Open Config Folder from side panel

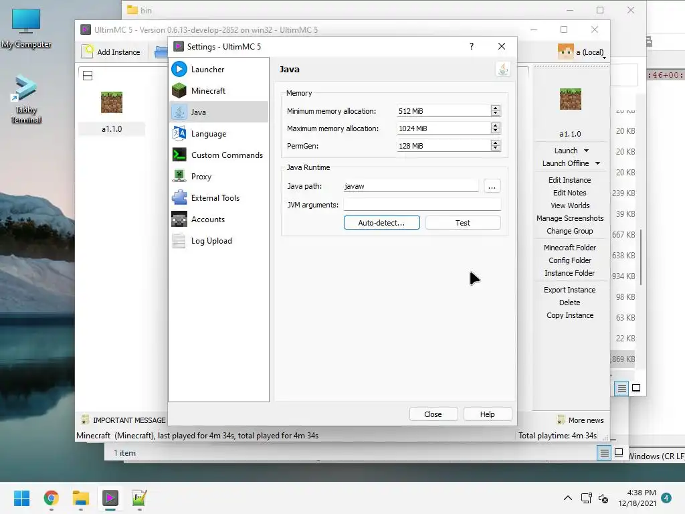(570, 260)
